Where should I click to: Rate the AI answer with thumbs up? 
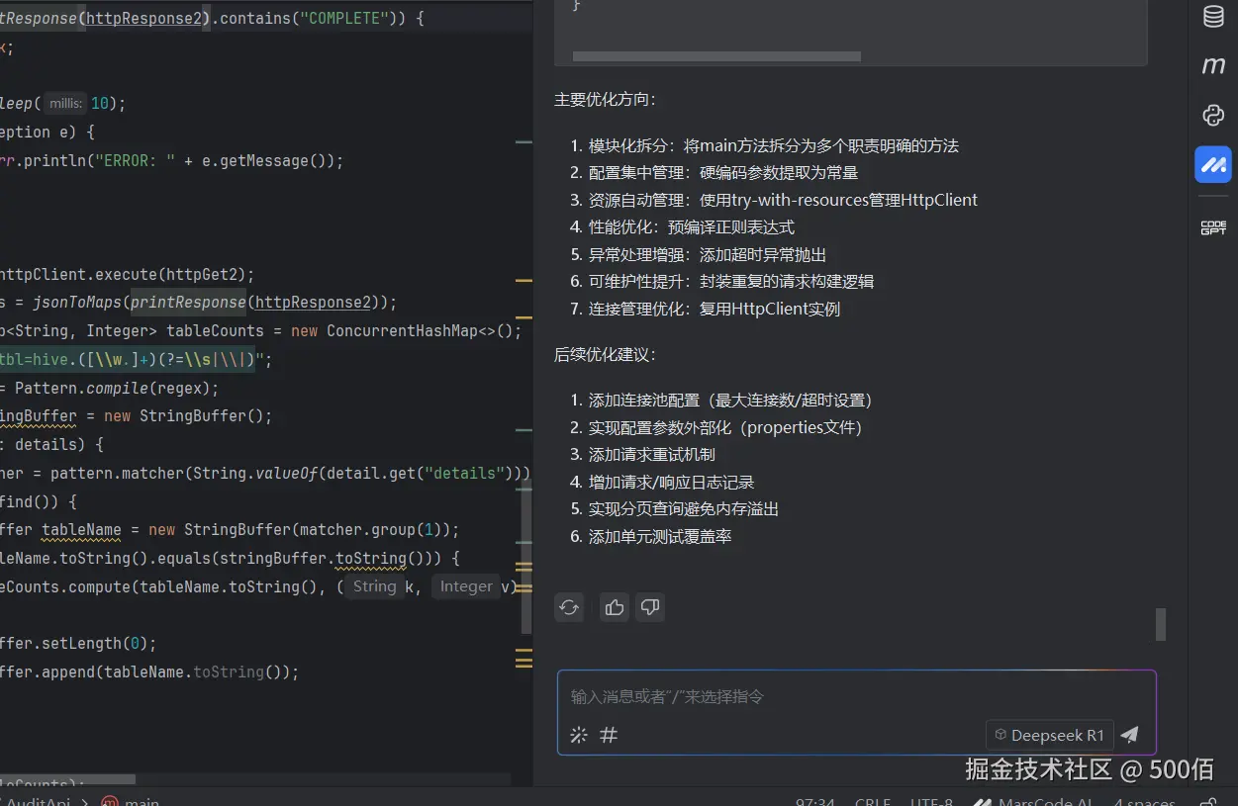(614, 607)
